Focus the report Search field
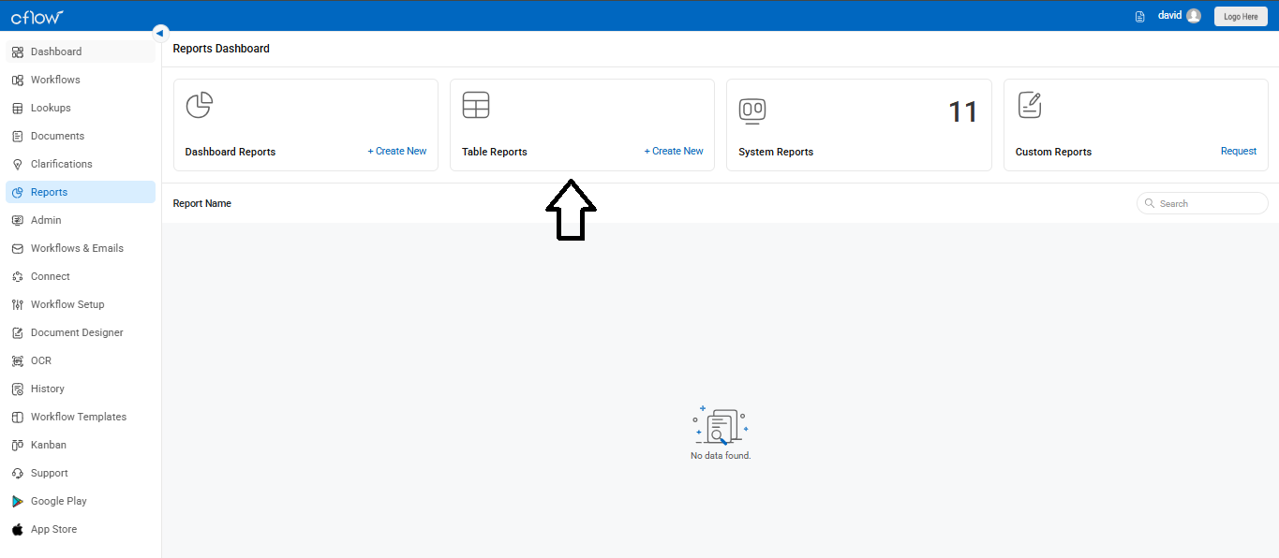This screenshot has height=558, width=1279. click(x=1202, y=203)
